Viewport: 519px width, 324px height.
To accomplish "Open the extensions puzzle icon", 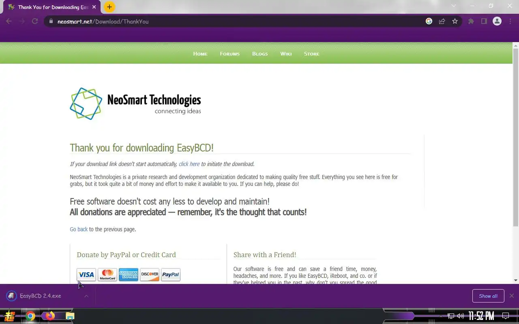I will click(471, 21).
